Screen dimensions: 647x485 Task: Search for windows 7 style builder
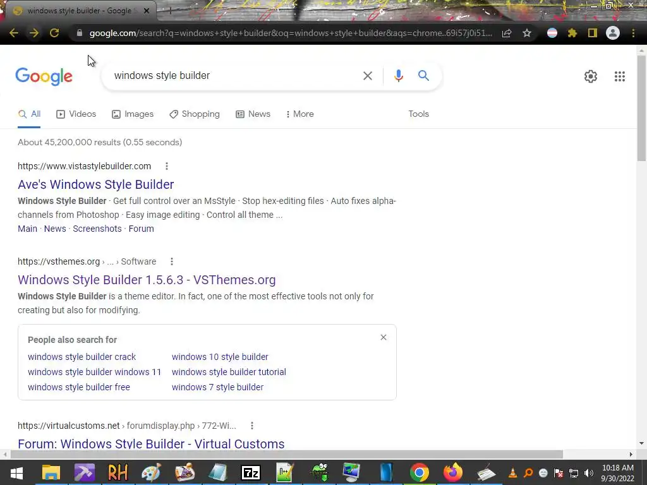pos(217,387)
